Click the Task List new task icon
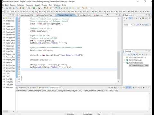 click(124, 18)
